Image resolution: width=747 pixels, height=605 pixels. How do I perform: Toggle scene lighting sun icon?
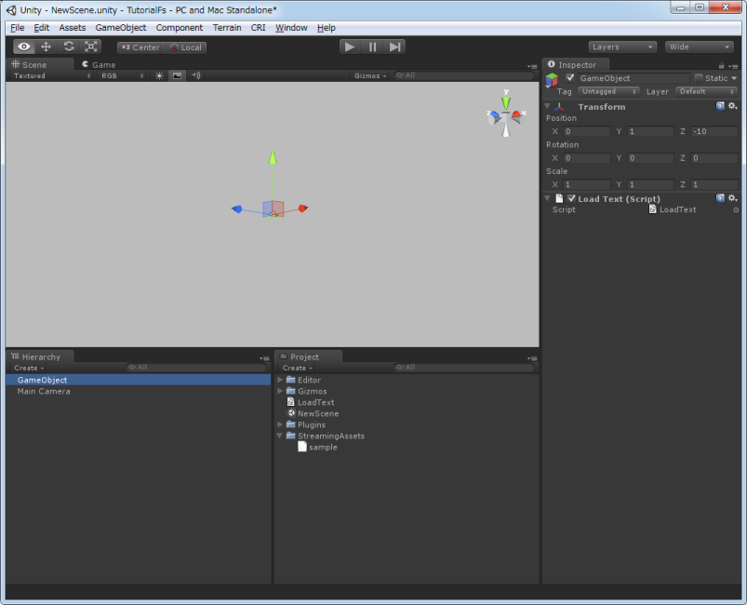coord(159,75)
